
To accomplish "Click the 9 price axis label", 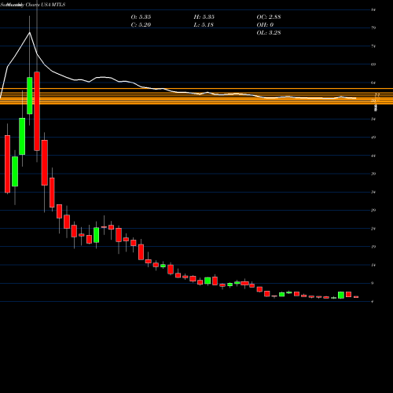I will (x=373, y=283).
